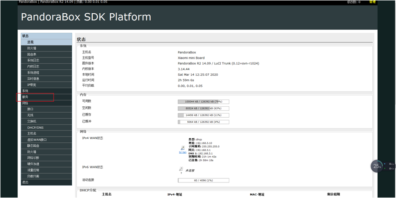This screenshot has height=198, width=396.
Task: Expand the 系统 section in sidebar
Action: (x=46, y=91)
